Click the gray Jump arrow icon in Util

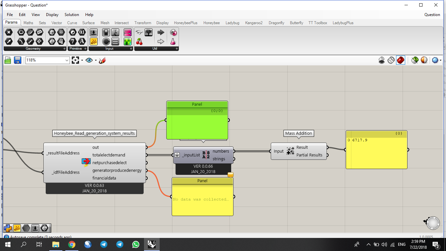[161, 41]
